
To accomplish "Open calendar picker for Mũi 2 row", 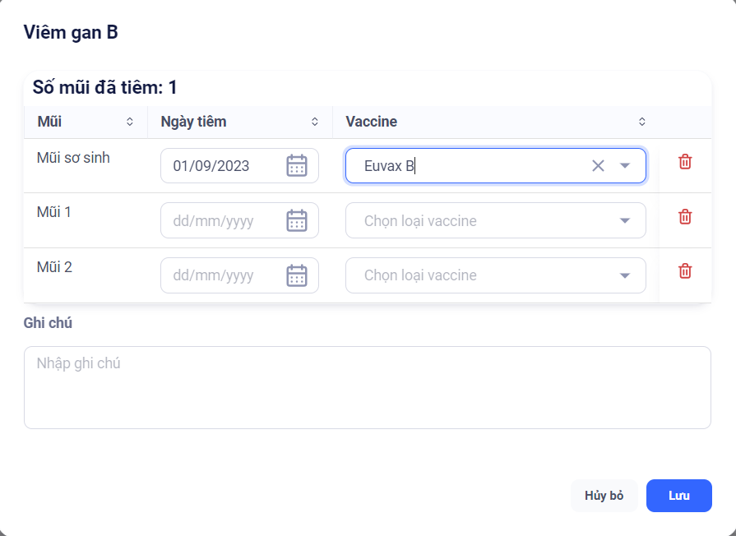I will click(296, 275).
